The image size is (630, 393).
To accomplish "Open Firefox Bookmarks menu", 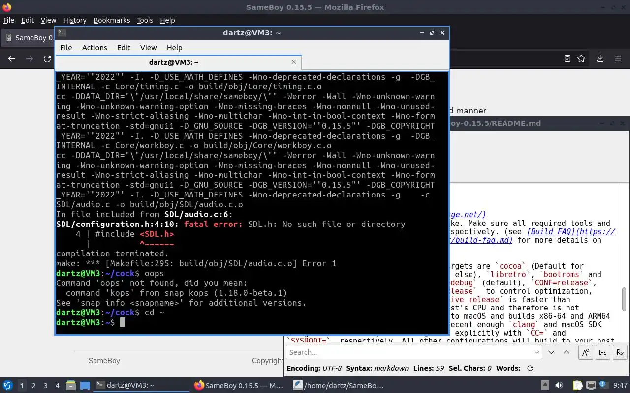I will coord(112,20).
